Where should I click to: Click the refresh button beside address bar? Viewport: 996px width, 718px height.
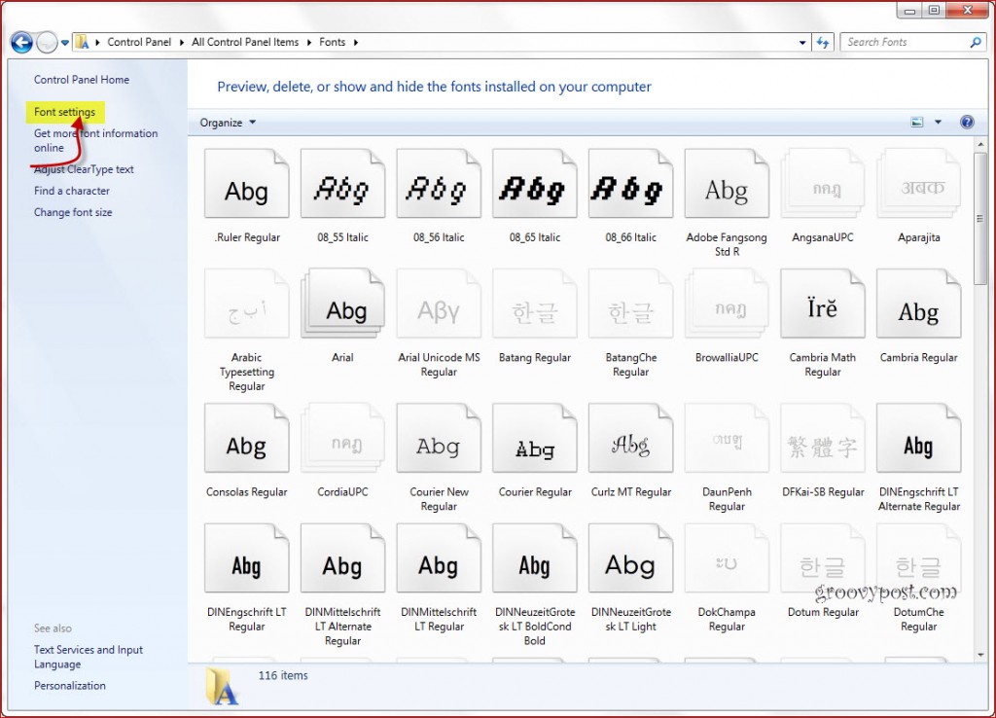click(x=824, y=43)
